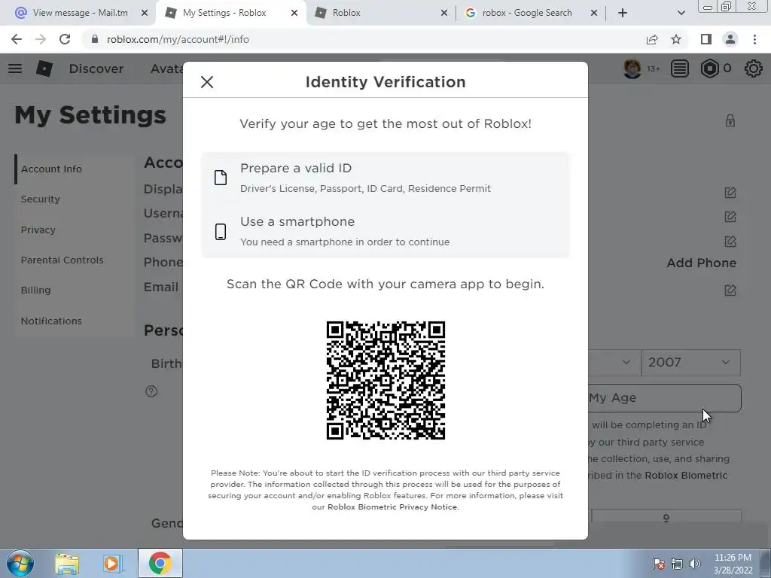The height and width of the screenshot is (578, 771).
Task: Open the settings gear icon
Action: (753, 68)
